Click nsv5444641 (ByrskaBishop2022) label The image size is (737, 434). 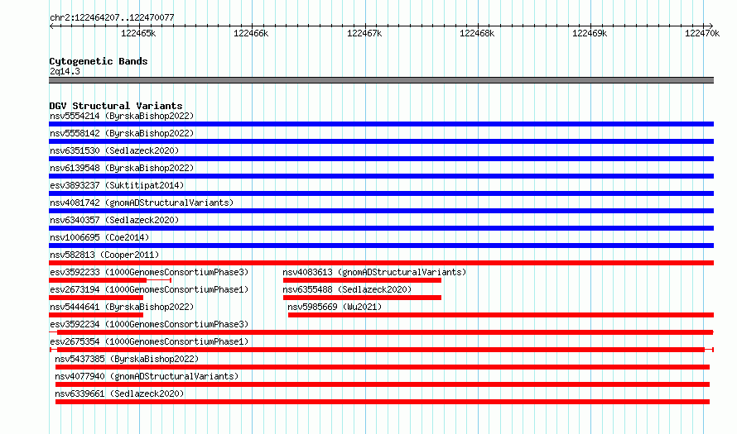coord(122,307)
